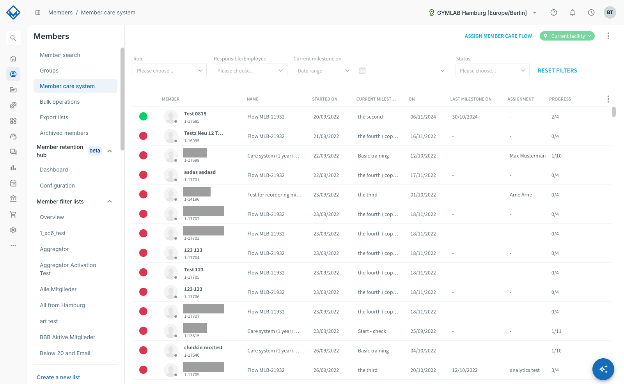
Task: Click the RESET FILTERS link
Action: (557, 71)
